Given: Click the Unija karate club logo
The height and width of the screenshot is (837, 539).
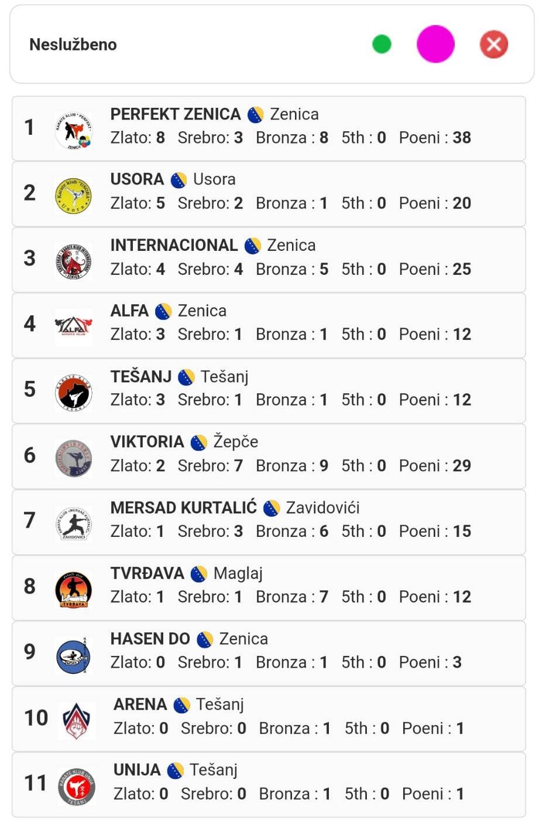Looking at the screenshot, I should tap(77, 786).
